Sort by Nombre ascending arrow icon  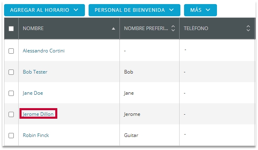point(113,28)
